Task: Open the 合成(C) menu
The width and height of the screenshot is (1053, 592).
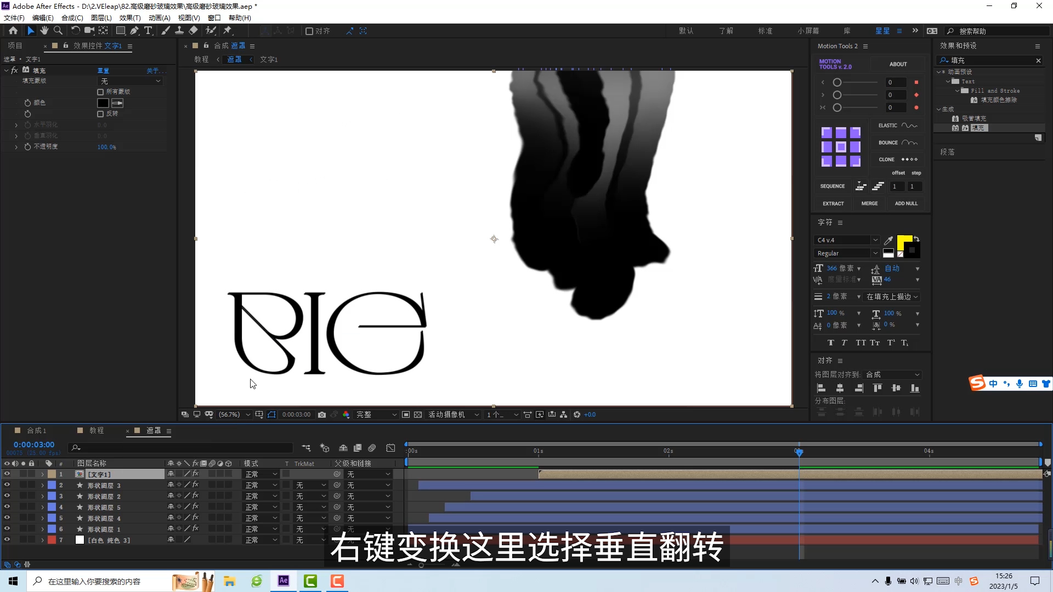Action: pyautogui.click(x=72, y=18)
